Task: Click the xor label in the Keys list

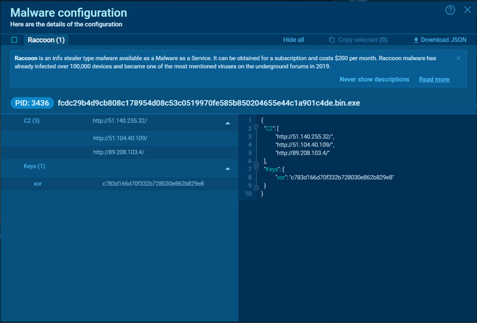Action: (x=37, y=183)
